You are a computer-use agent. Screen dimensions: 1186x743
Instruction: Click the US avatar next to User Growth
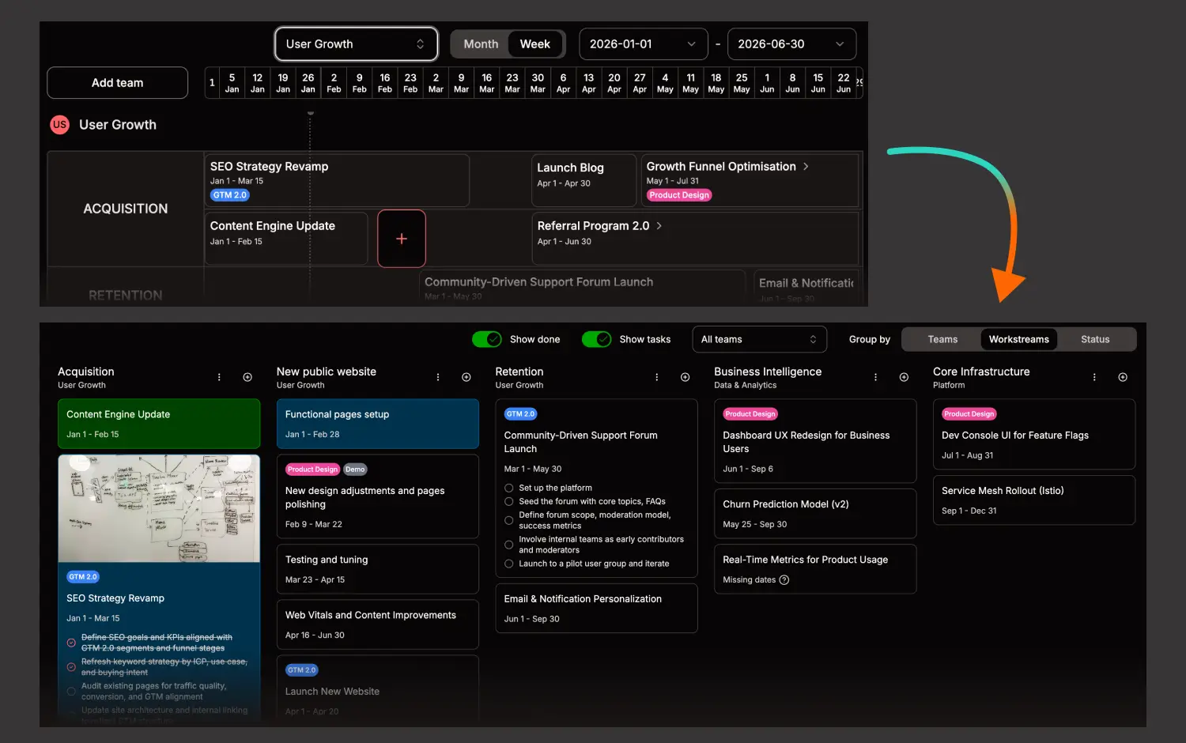pos(59,124)
